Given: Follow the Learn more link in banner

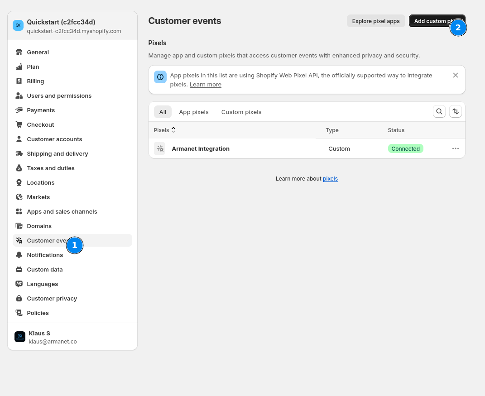Looking at the screenshot, I should click(205, 85).
